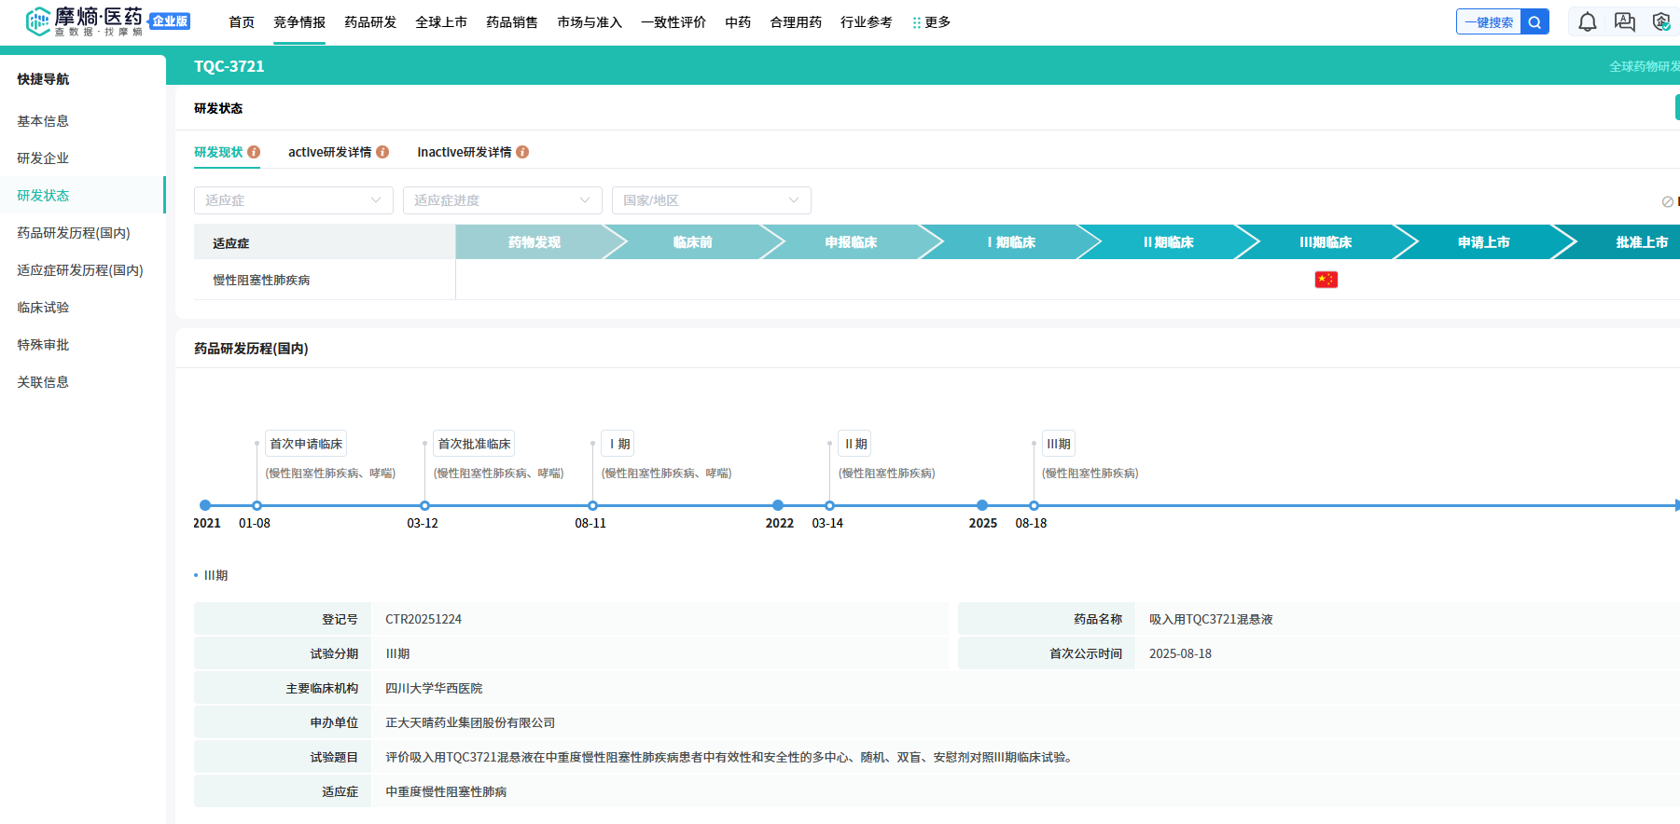Click the II期临床 stage arrow
Viewport: 1680px width, 824px height.
coord(1169,242)
